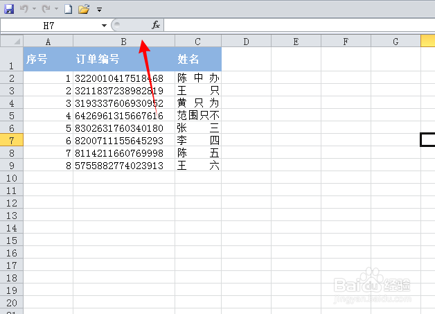435x314 pixels.
Task: Click the Open folder icon
Action: (x=84, y=9)
